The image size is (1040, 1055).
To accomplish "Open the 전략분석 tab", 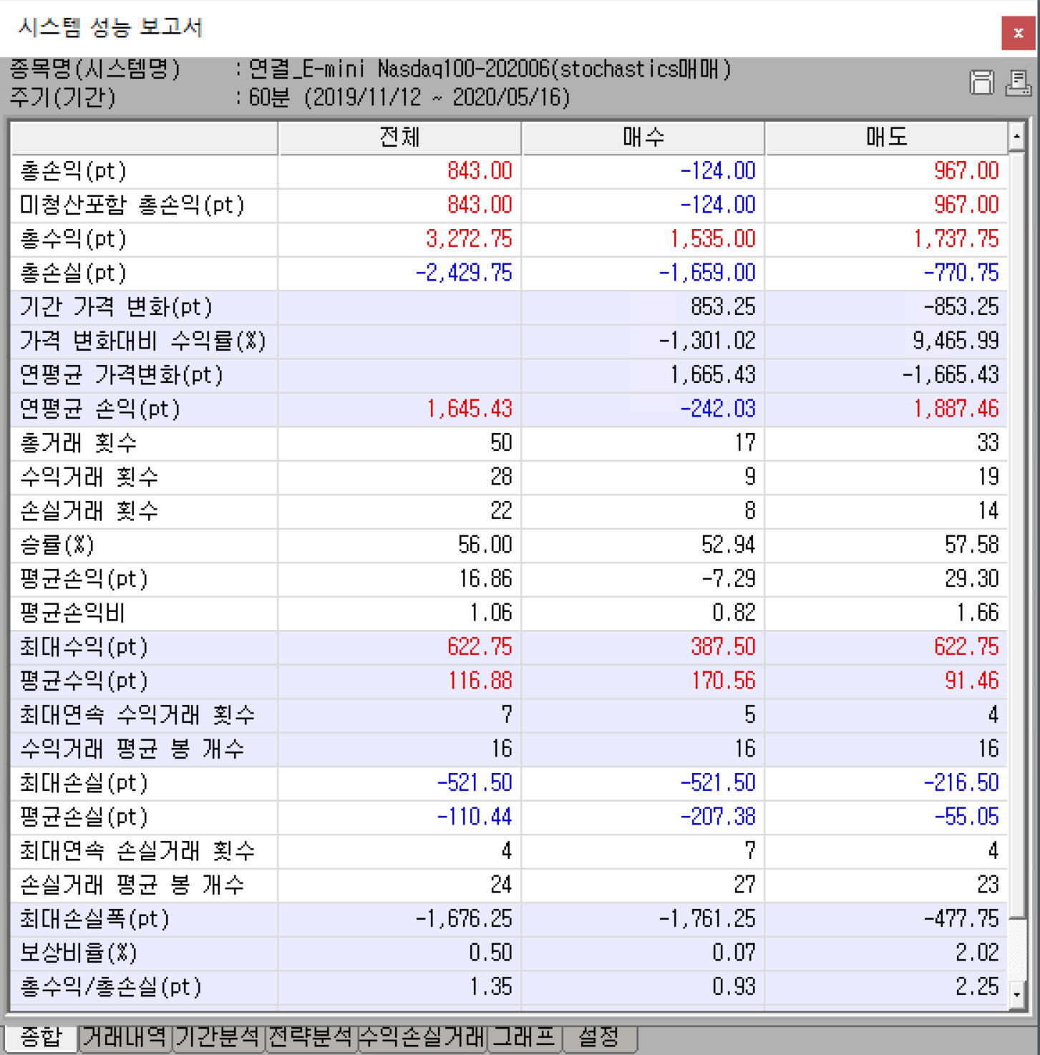I will coord(311,1036).
